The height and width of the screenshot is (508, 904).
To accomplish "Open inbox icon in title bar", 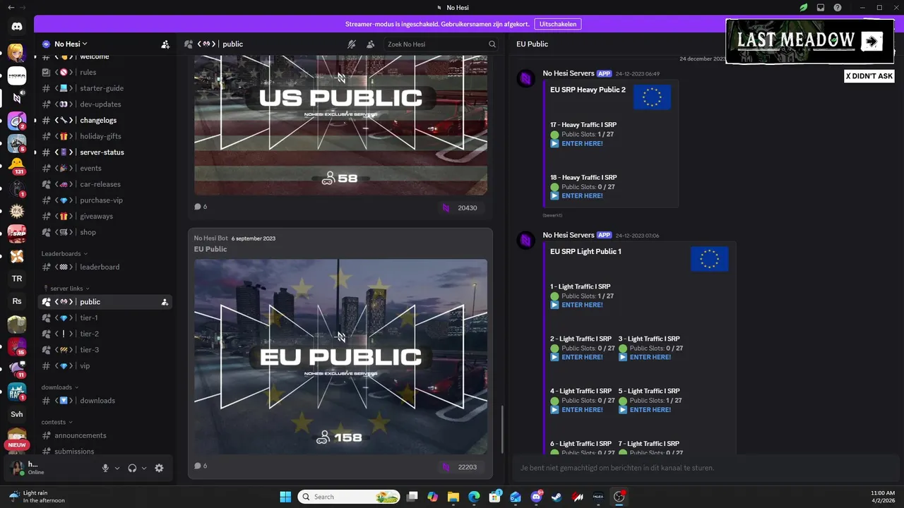I will (x=821, y=8).
